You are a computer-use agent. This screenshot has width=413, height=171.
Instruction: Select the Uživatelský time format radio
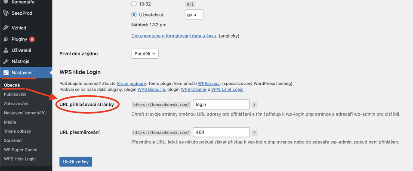[x=134, y=15]
